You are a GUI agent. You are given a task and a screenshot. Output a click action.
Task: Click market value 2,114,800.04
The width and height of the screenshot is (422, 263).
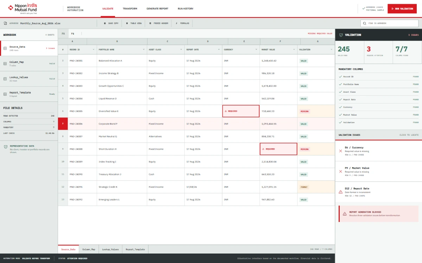coord(269,162)
